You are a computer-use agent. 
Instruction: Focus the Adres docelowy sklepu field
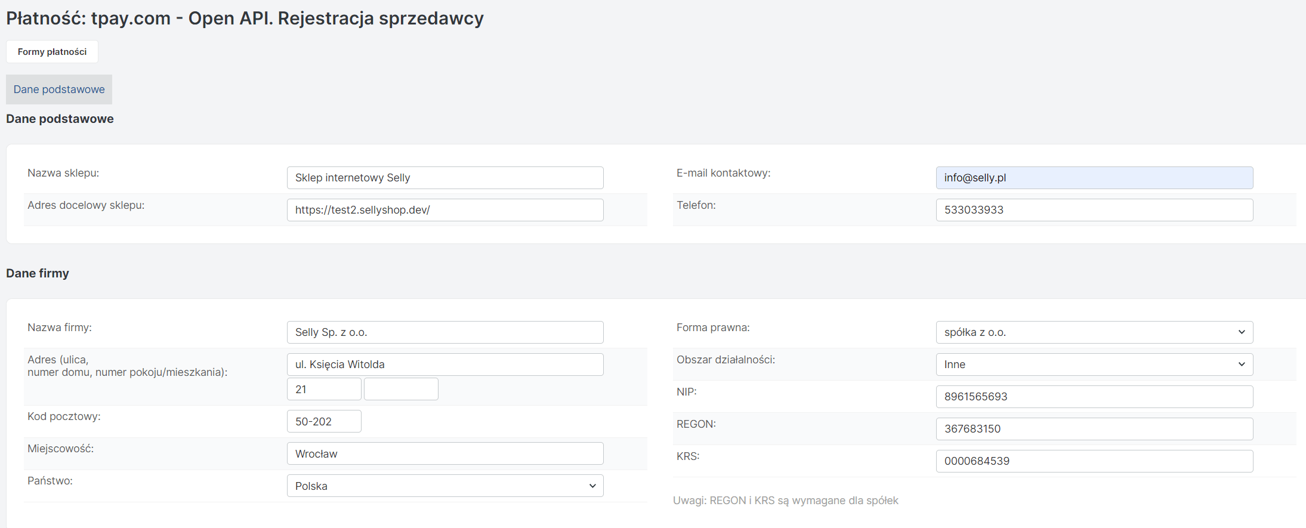coord(444,210)
